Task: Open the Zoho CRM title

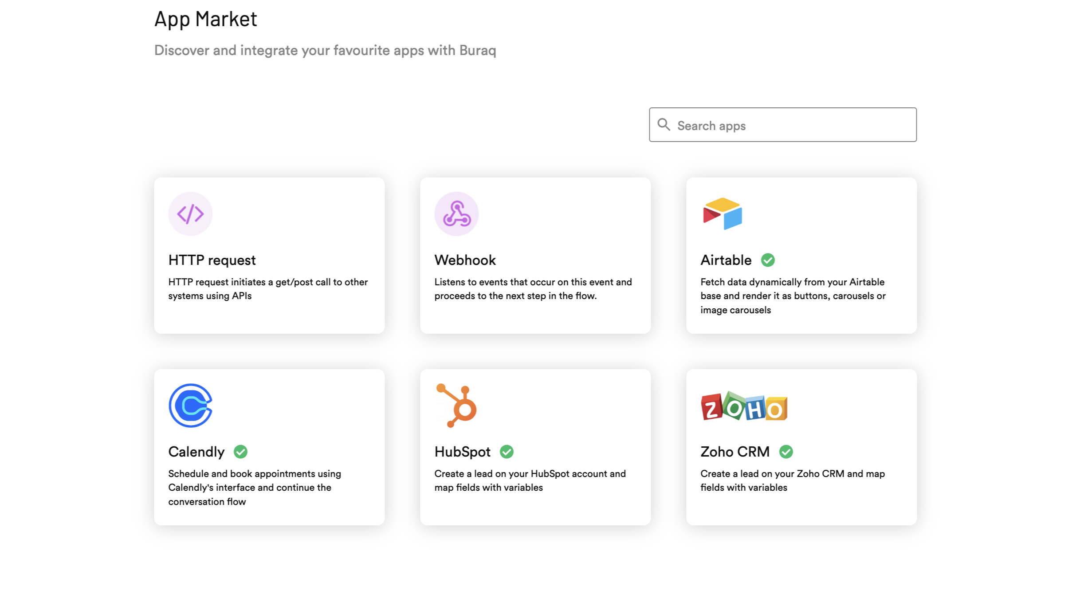Action: pos(734,452)
